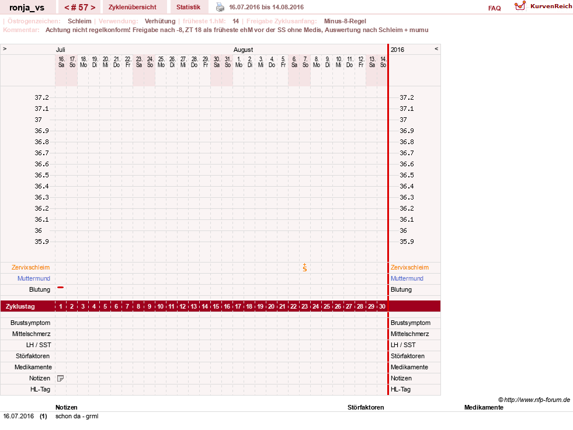Collapse chart with right corner '<' arrow
Image resolution: width=573 pixels, height=430 pixels.
click(x=436, y=48)
